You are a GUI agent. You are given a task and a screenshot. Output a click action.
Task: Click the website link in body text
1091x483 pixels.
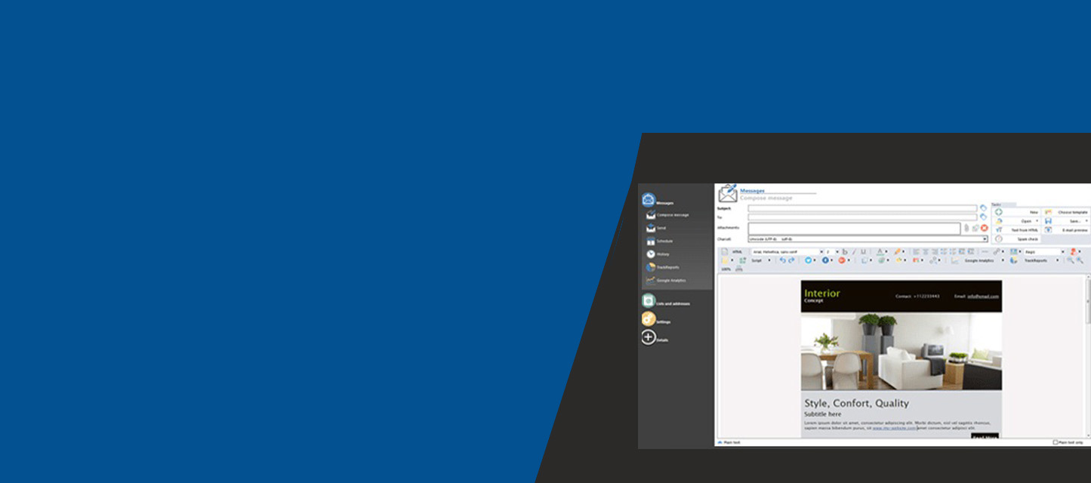pyautogui.click(x=895, y=428)
